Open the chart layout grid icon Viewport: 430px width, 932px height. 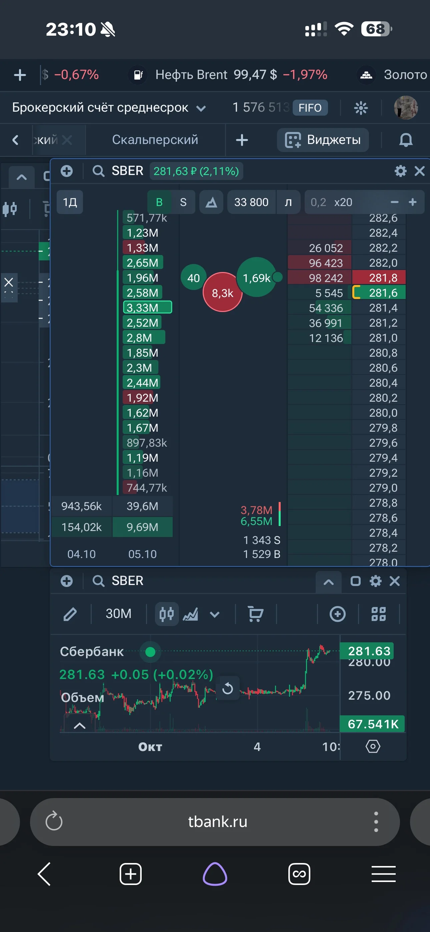[379, 614]
